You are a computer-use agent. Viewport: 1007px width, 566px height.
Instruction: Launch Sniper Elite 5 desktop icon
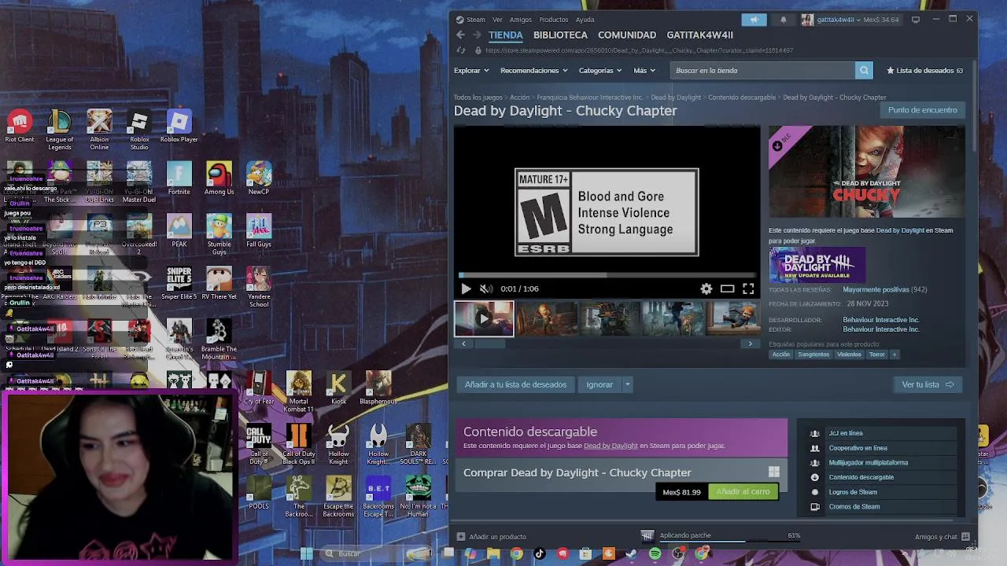point(179,284)
